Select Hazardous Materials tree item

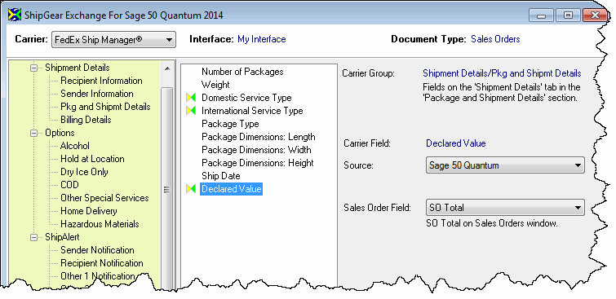[x=100, y=224]
